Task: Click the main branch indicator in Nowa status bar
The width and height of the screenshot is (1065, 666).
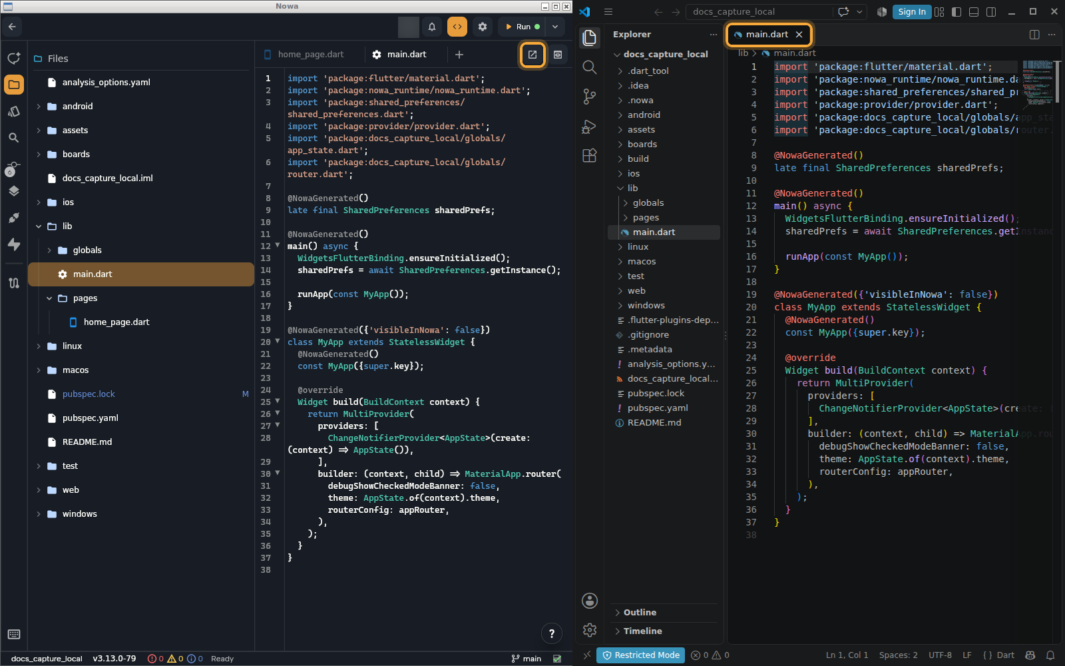Action: coord(527,659)
